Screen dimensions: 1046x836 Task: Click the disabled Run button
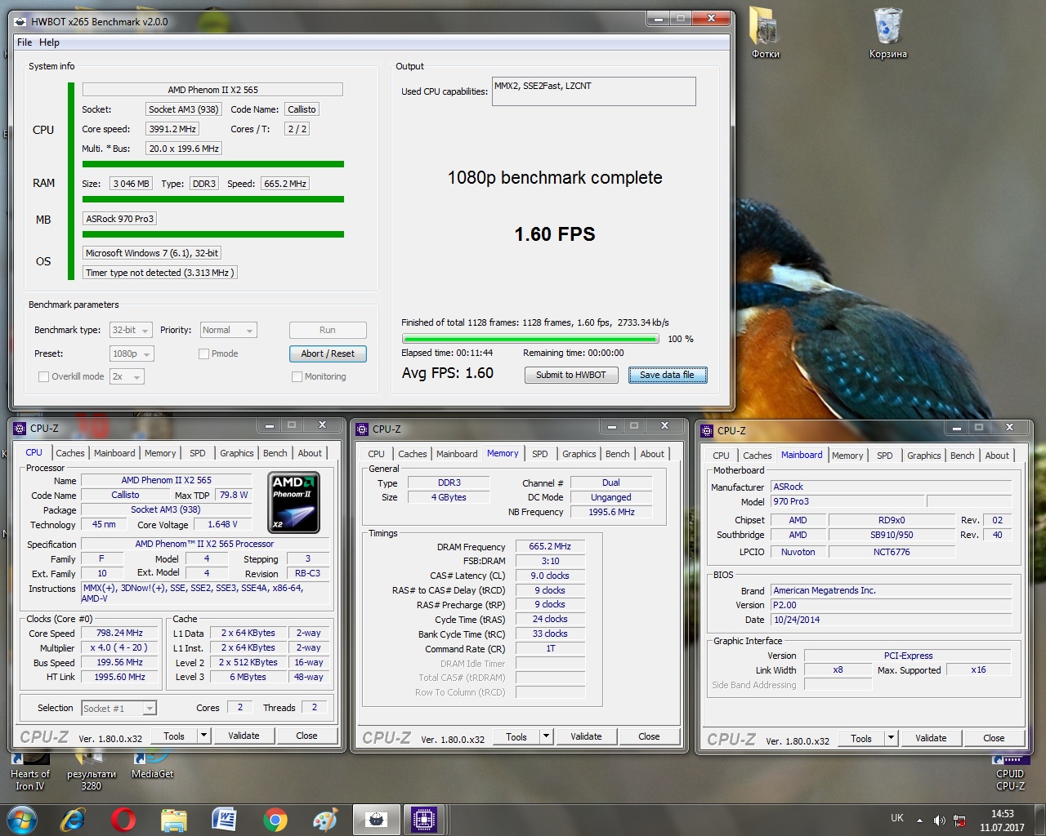click(328, 330)
